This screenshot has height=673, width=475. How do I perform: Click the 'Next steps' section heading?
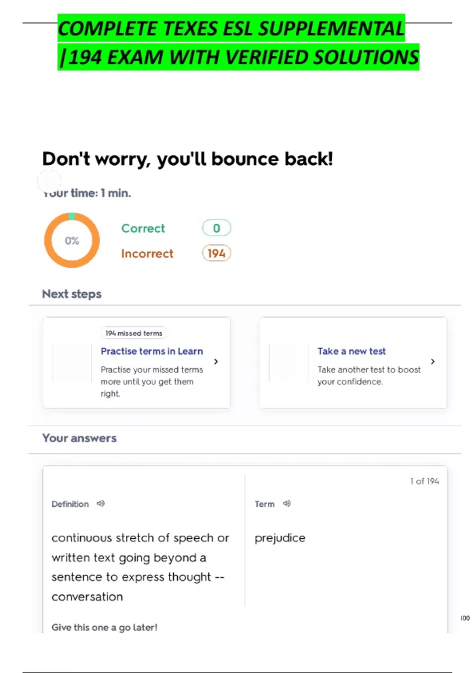click(x=72, y=294)
